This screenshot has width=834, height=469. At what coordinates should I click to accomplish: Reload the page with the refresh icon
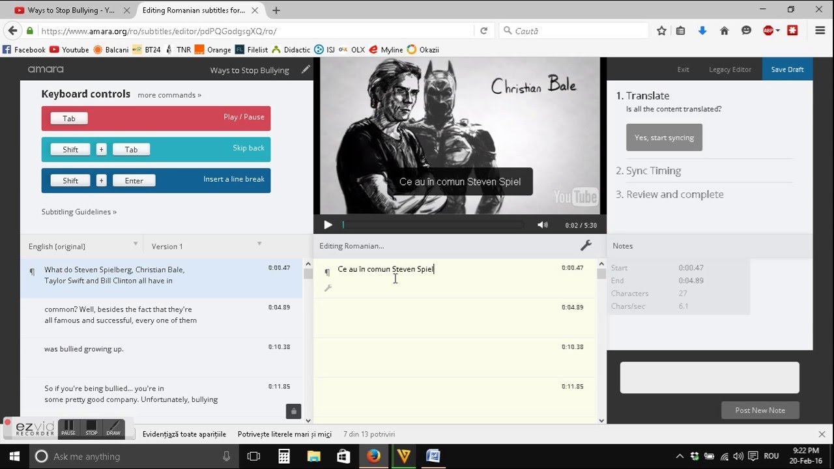(483, 31)
